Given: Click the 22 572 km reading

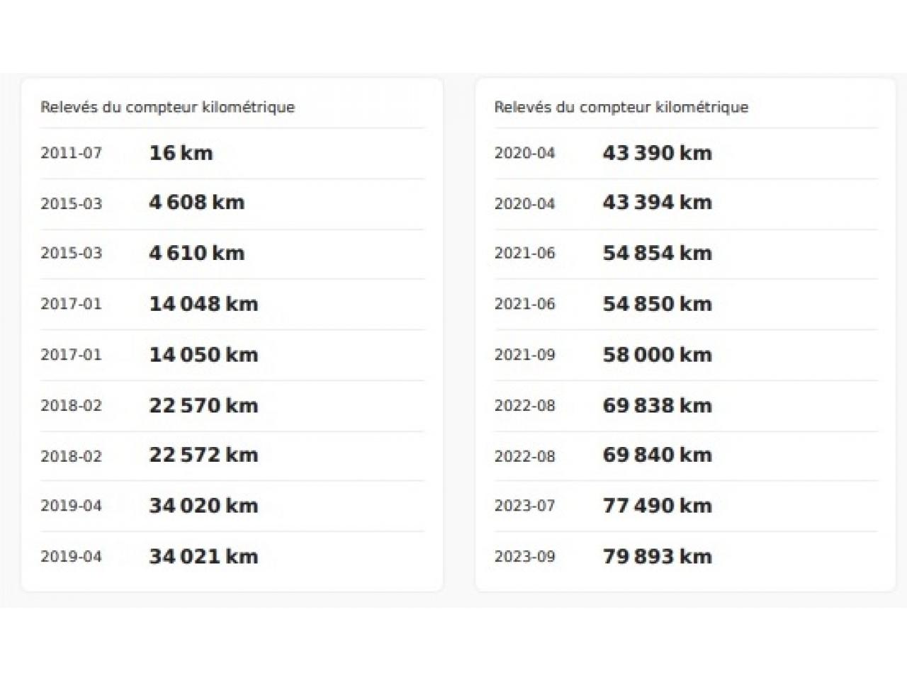Looking at the screenshot, I should coord(203,455).
